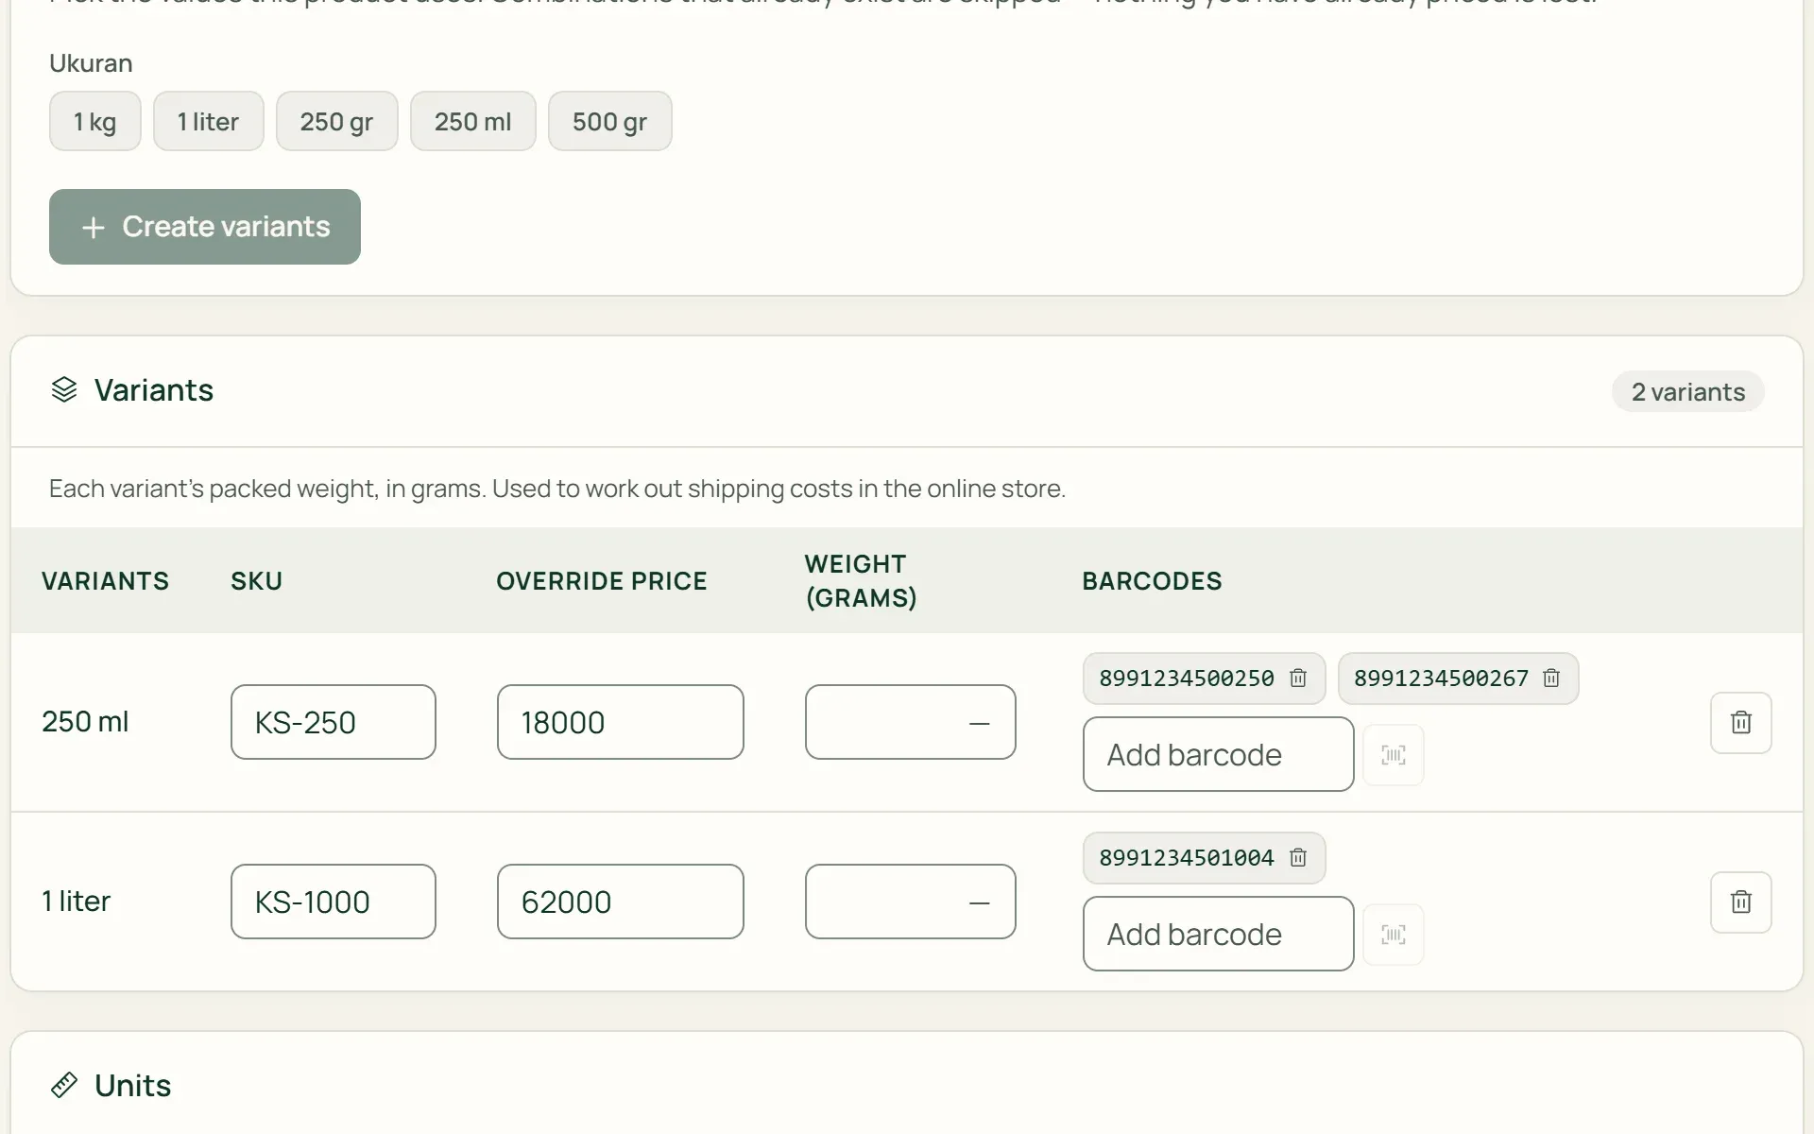Toggle the 250 gr size chip

336,121
